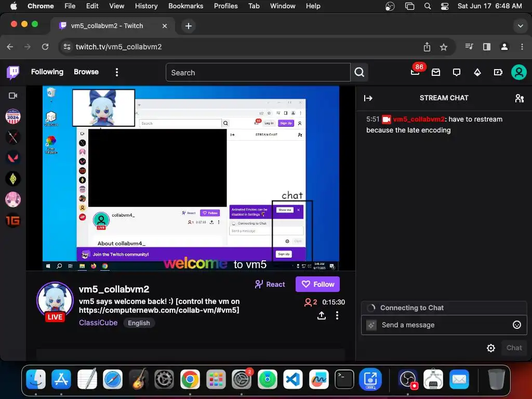Screen dimensions: 532x399
Task: Click the address bar URL
Action: pos(118,47)
